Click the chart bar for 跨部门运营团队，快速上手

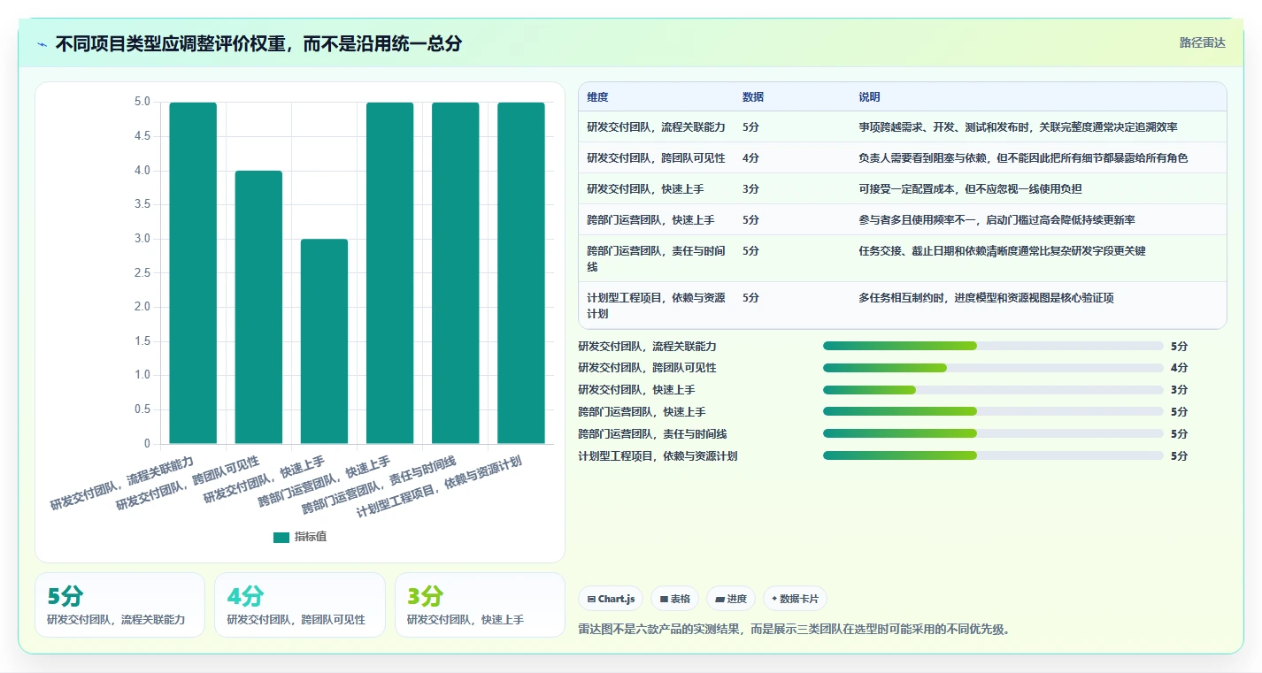pyautogui.click(x=389, y=272)
